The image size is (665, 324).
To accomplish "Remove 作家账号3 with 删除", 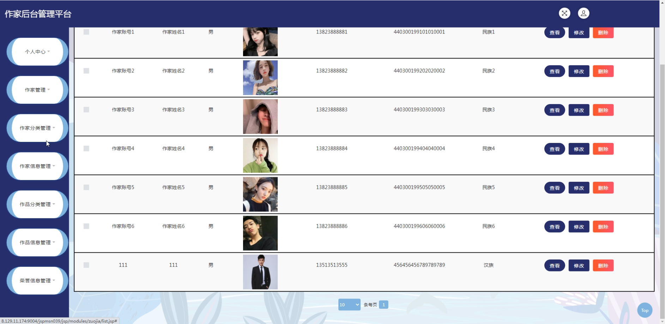I will tap(603, 110).
